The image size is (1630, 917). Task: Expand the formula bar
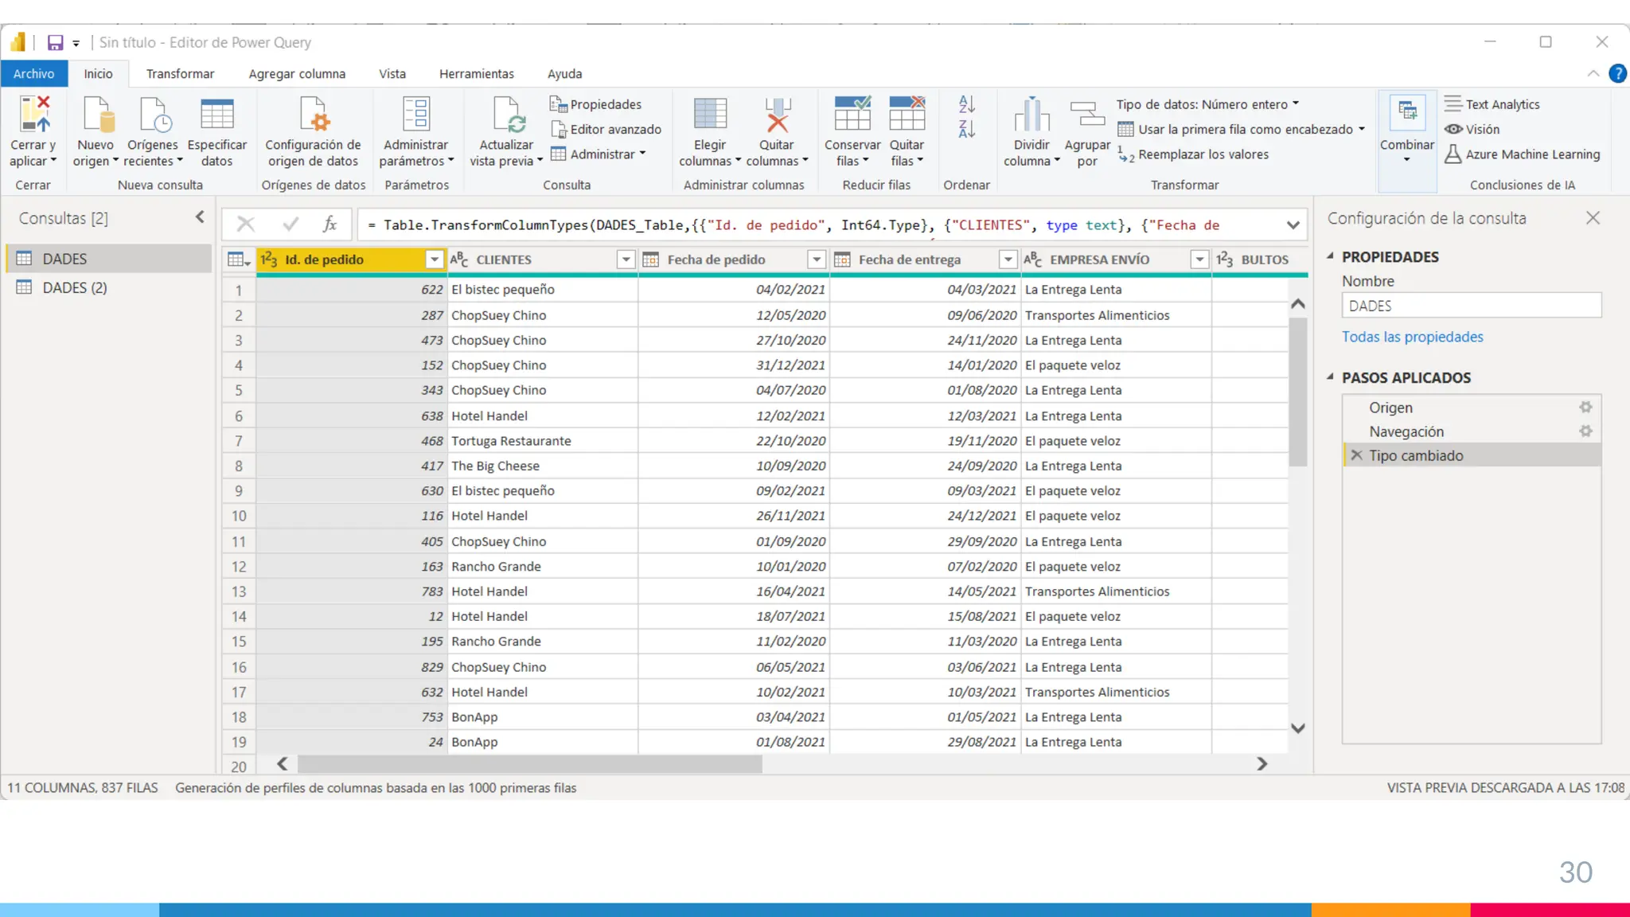[1293, 225]
